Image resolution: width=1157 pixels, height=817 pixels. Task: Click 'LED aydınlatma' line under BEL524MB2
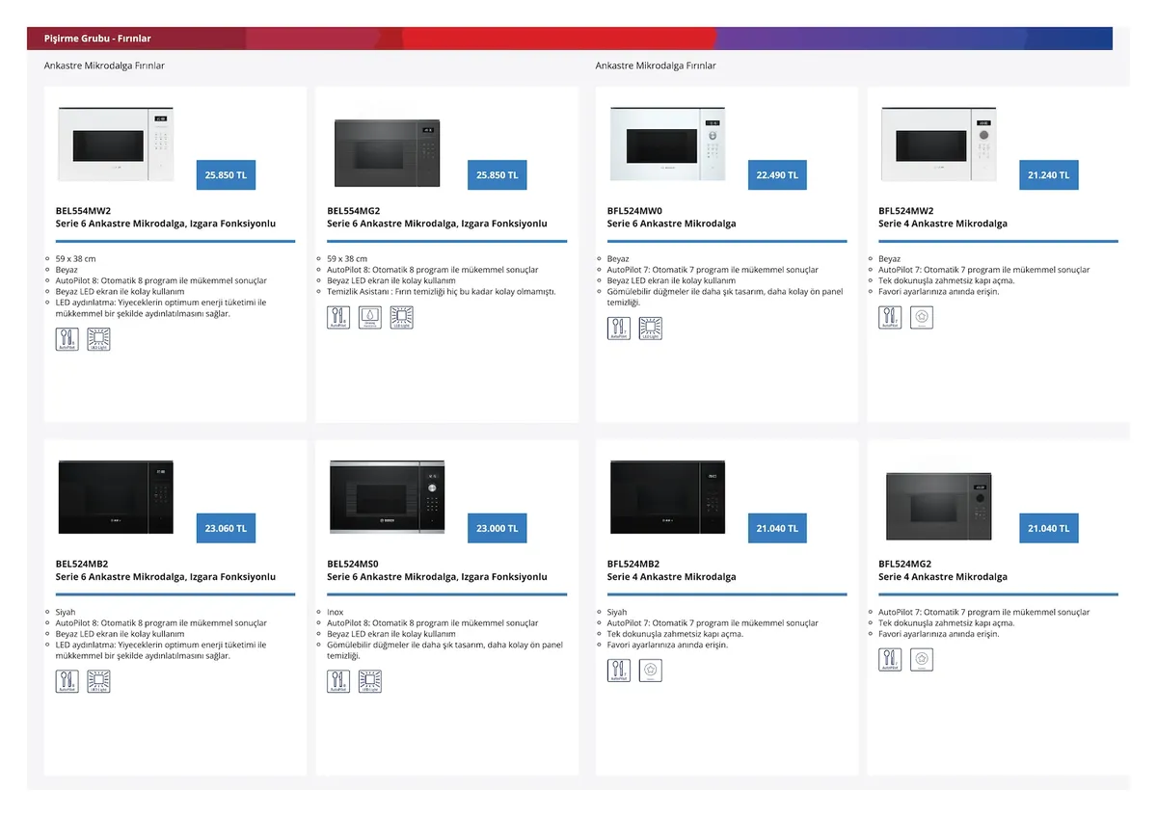[161, 650]
